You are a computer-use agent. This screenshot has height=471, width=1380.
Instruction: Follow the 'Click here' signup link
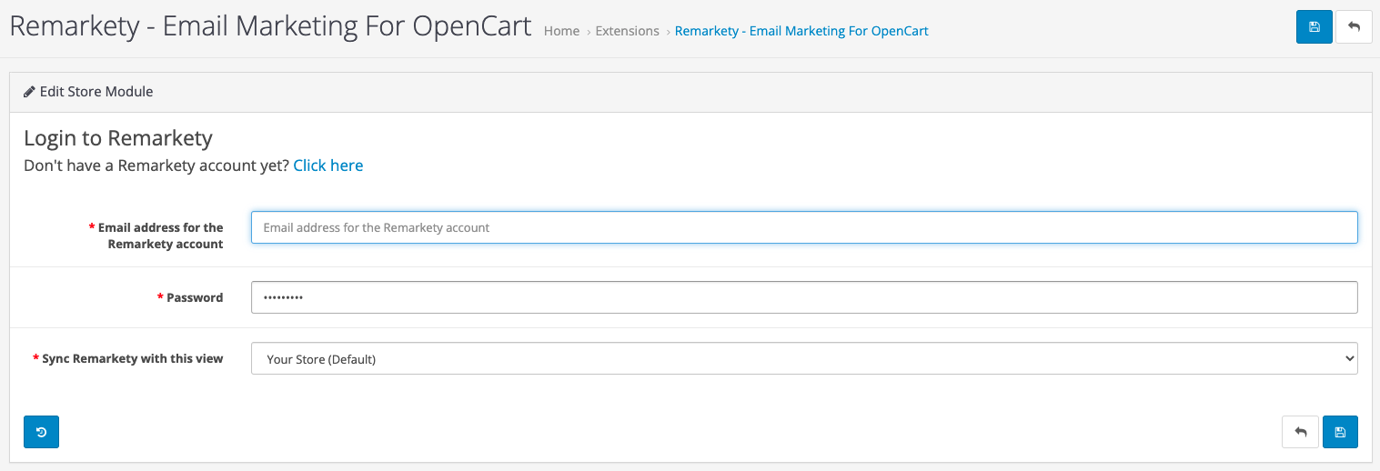click(x=328, y=165)
